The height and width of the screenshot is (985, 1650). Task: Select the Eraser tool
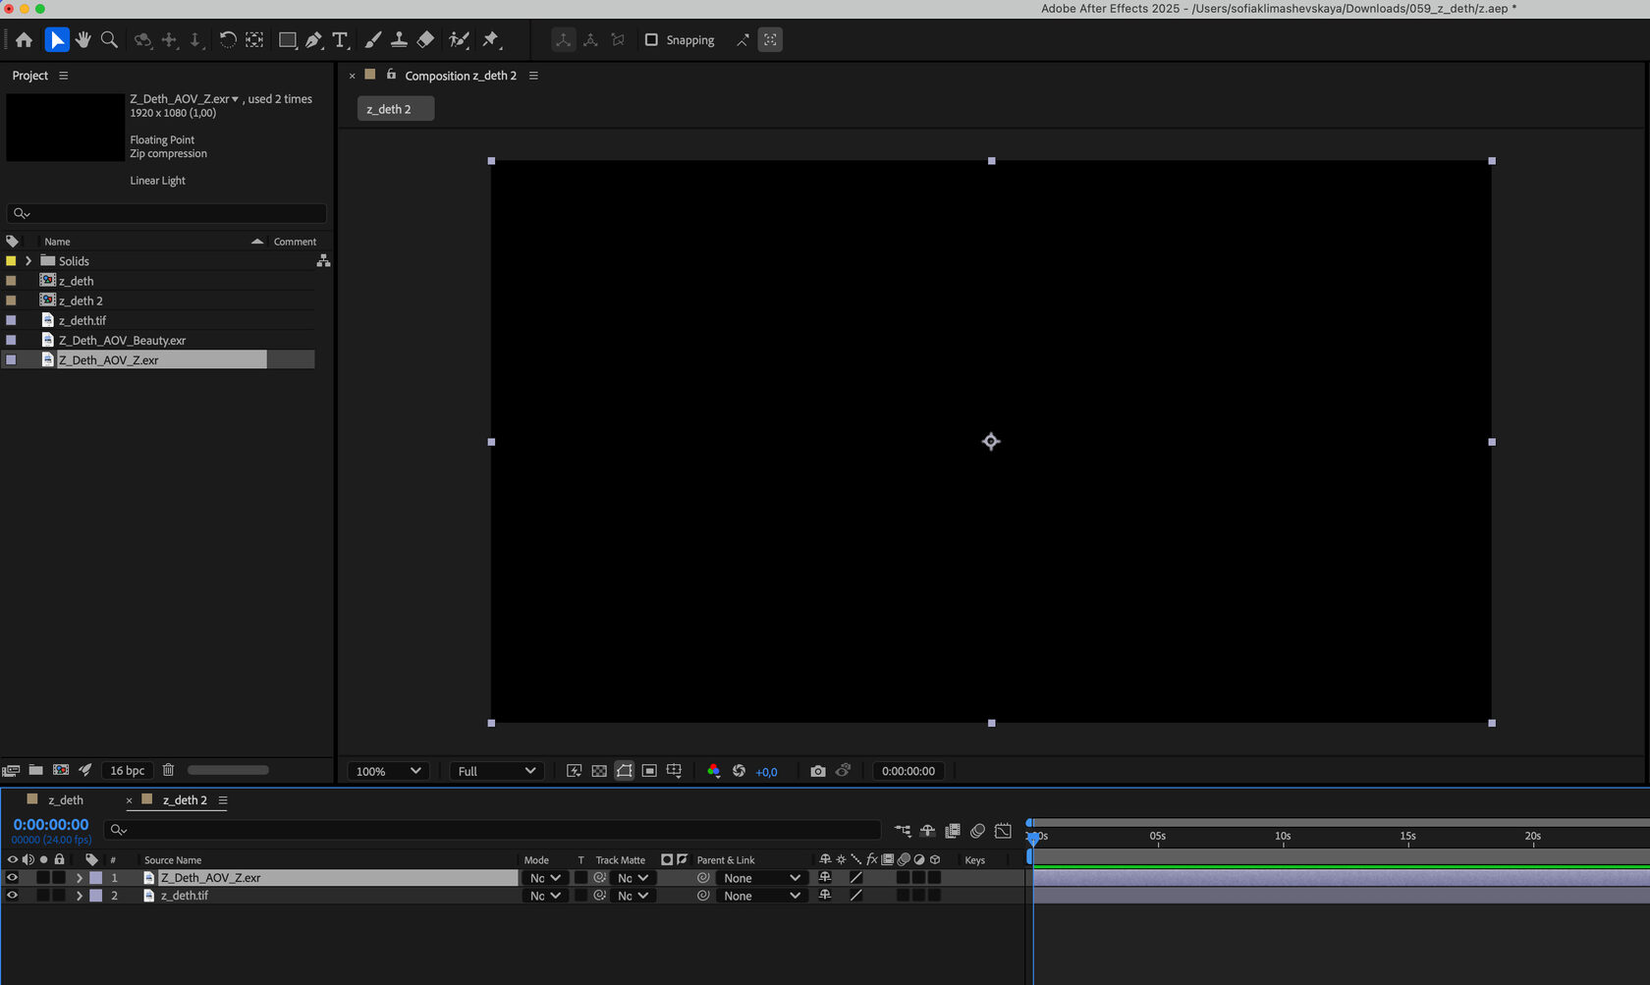[x=425, y=40]
